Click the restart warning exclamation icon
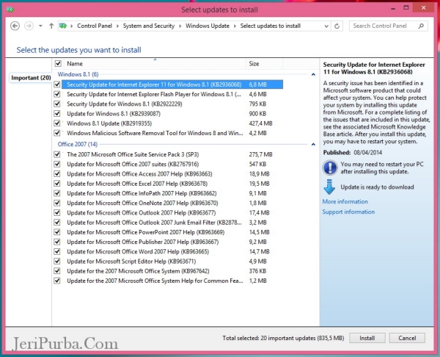440x357 pixels. click(330, 167)
